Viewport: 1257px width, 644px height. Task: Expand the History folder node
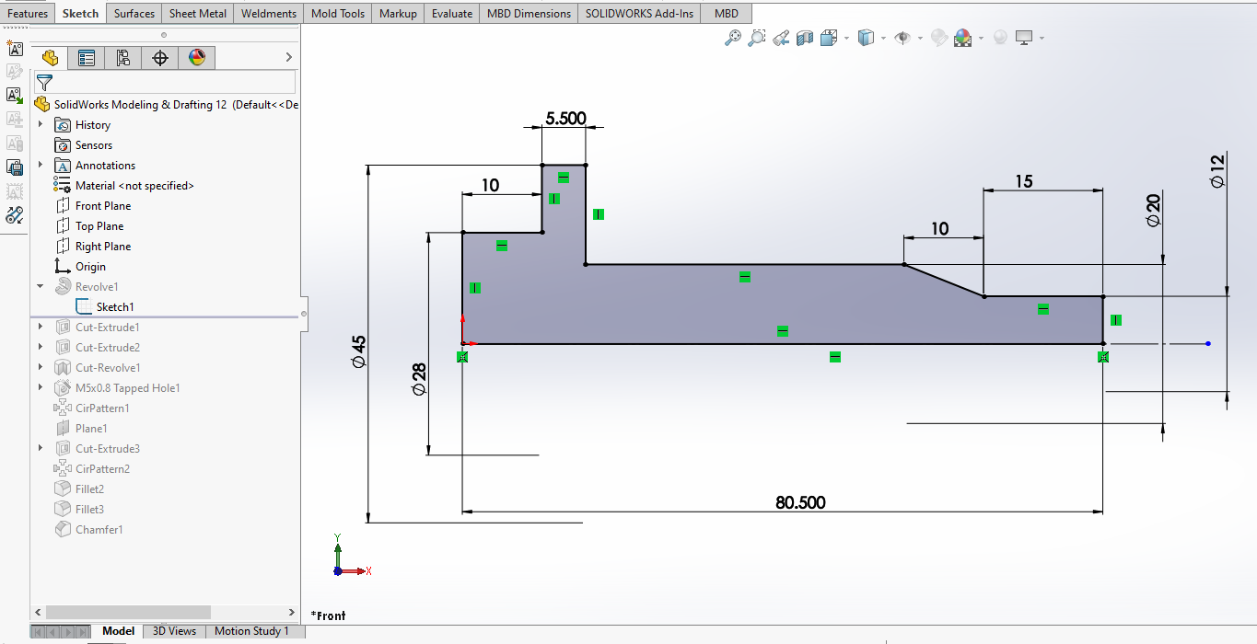point(41,125)
